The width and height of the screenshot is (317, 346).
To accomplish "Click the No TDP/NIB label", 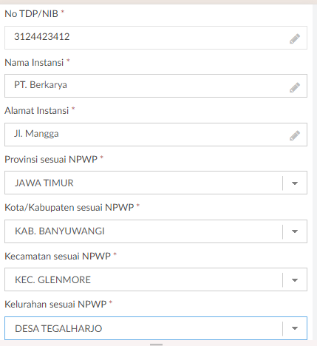I will (31, 14).
